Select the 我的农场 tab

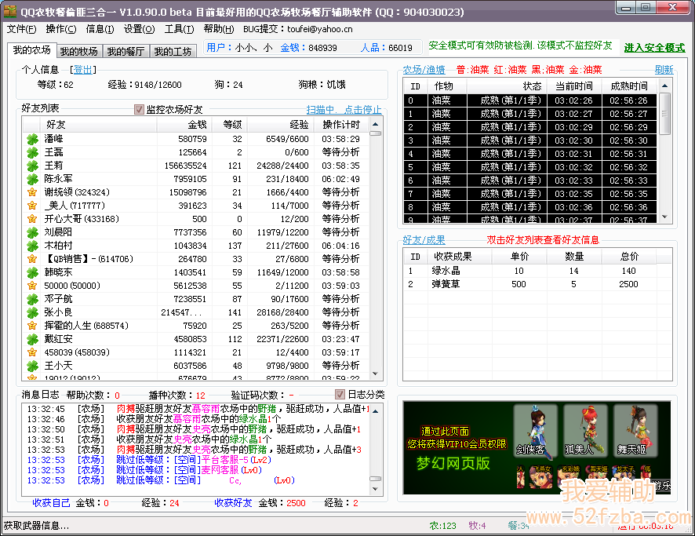pyautogui.click(x=31, y=50)
